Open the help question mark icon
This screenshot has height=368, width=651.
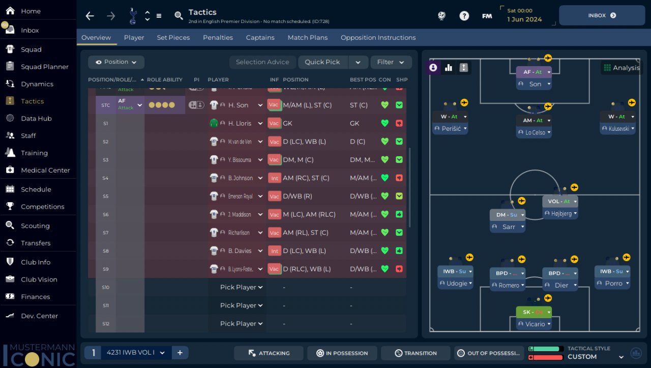tap(464, 16)
